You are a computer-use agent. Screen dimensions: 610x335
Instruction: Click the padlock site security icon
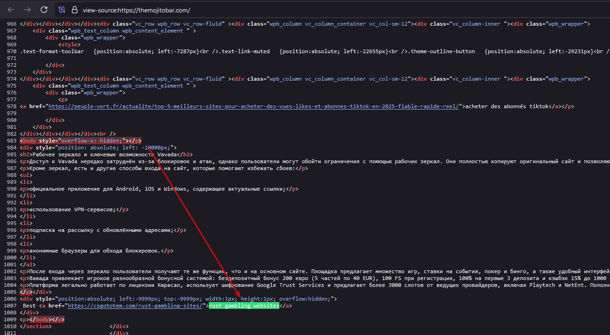pos(74,10)
